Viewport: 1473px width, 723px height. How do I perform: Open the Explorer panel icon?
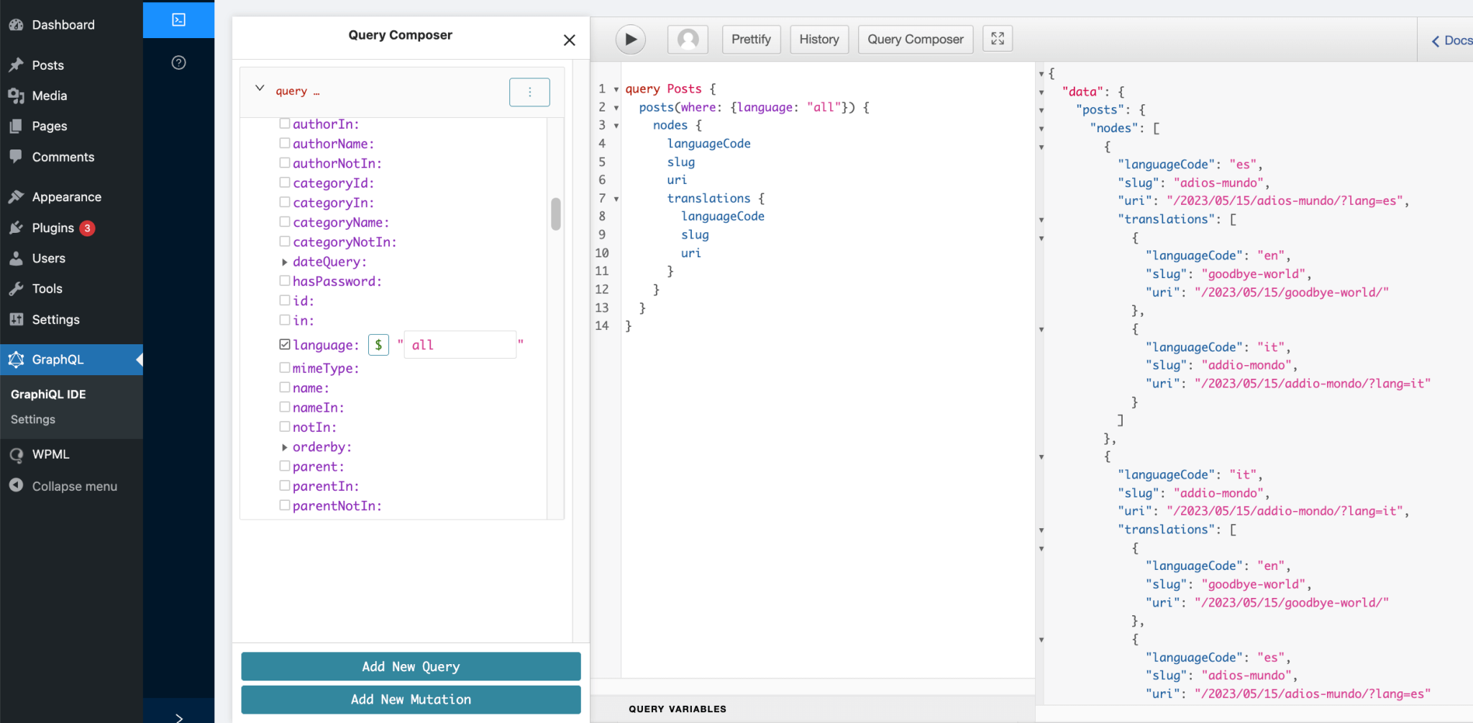tap(178, 20)
